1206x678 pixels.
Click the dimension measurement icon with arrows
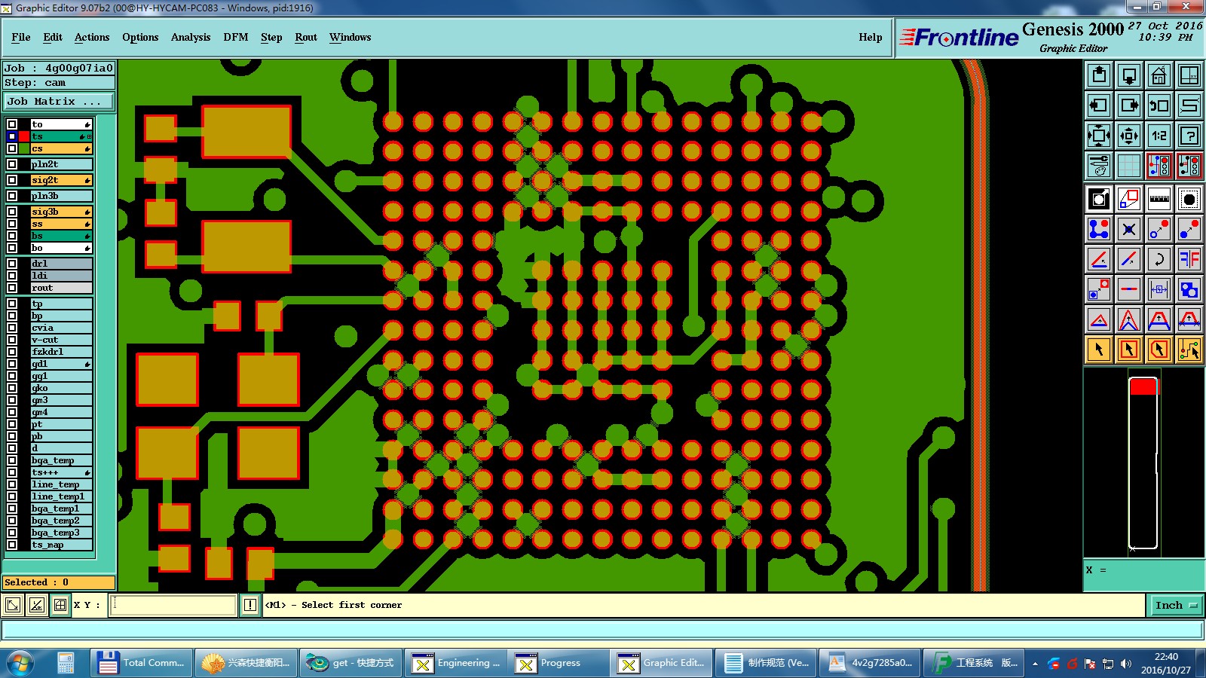point(1159,289)
